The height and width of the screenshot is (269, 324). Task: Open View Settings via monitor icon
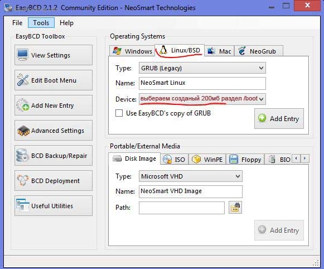[x=22, y=55]
